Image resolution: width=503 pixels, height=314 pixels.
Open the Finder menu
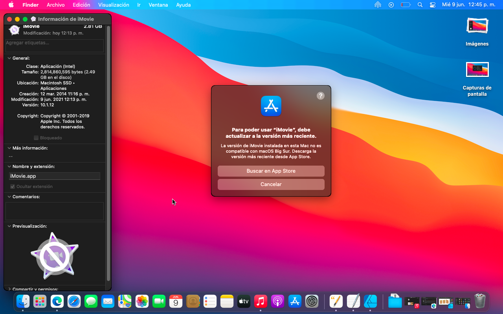(x=30, y=5)
